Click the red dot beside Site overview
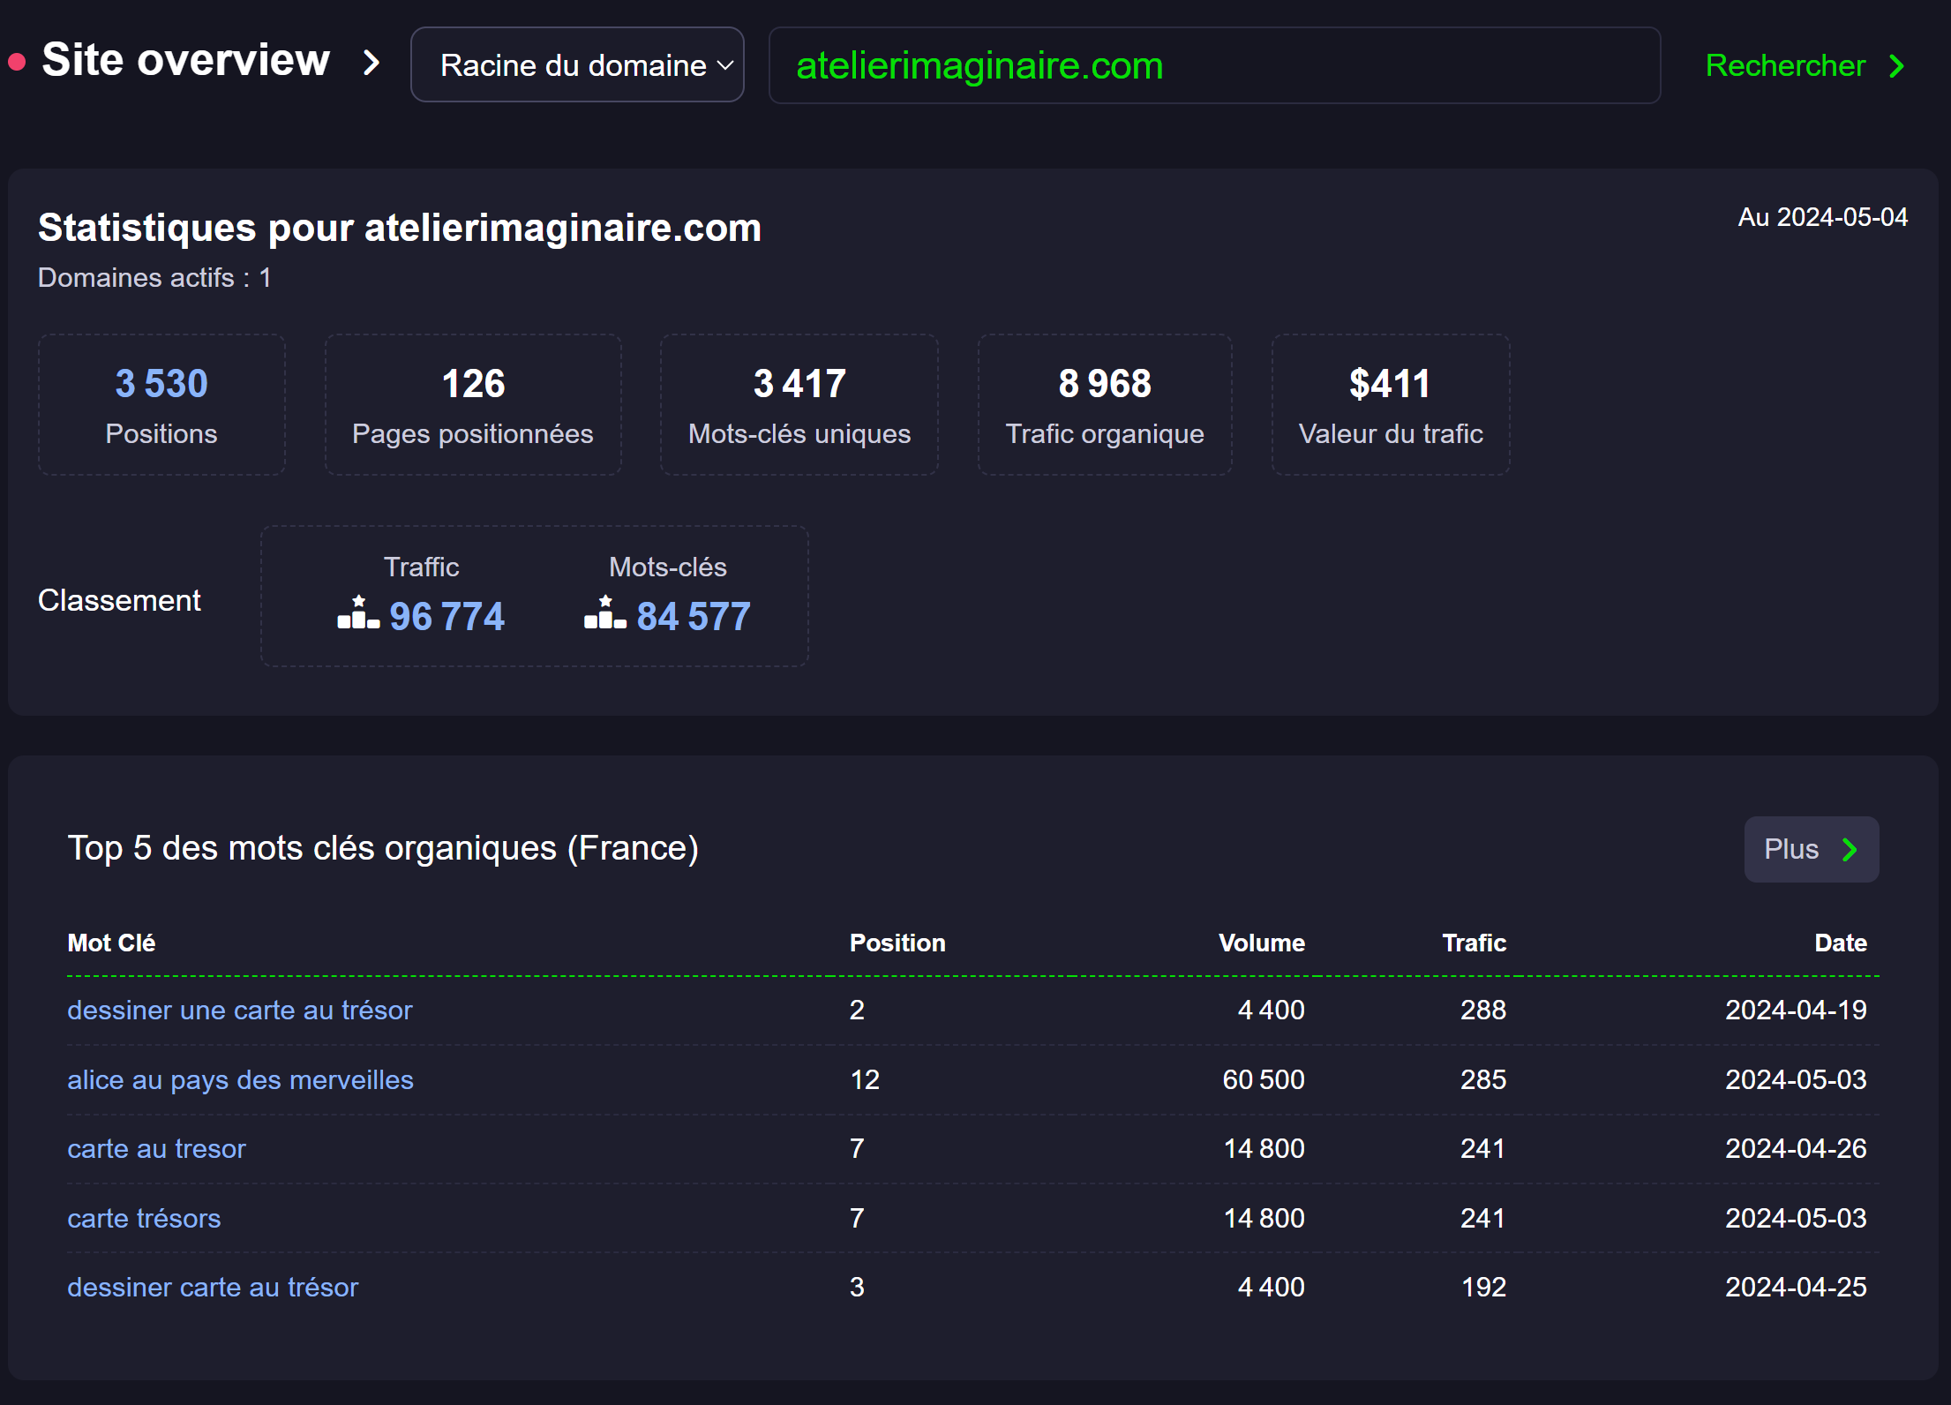This screenshot has width=1951, height=1405. pos(17,63)
